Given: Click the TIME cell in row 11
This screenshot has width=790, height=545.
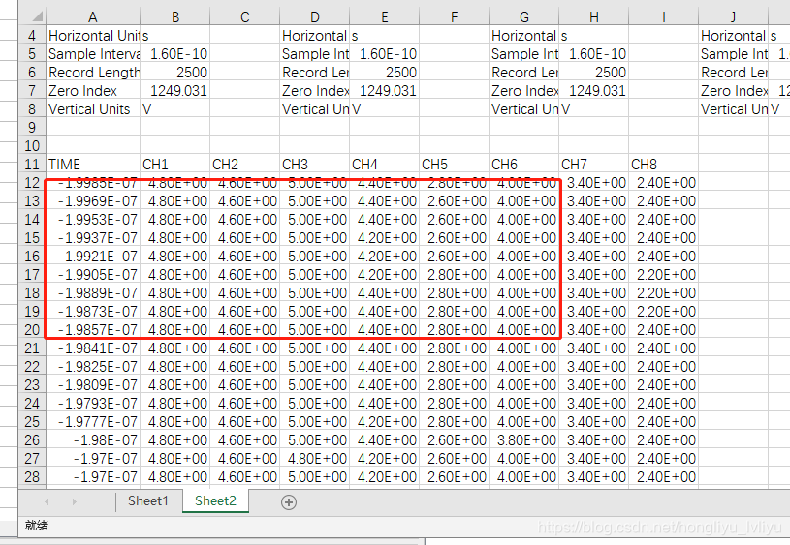Looking at the screenshot, I should tap(93, 164).
